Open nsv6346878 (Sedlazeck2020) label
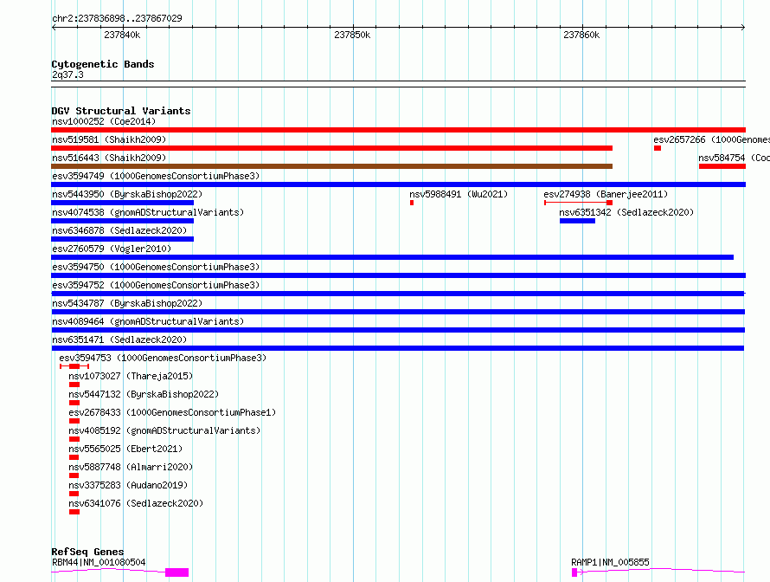The image size is (770, 582). tap(119, 230)
